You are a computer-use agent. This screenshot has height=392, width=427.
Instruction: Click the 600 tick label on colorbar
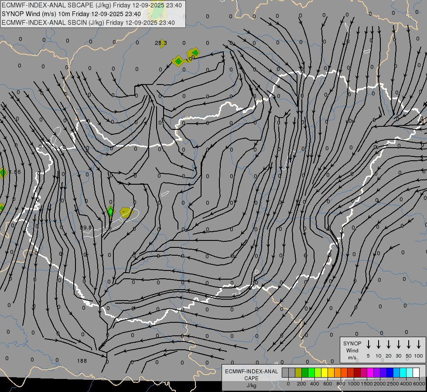pos(328,384)
